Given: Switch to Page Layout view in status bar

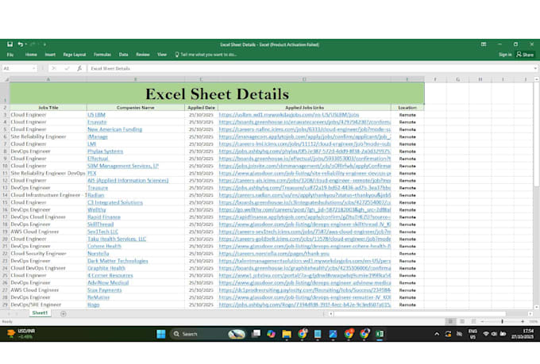Looking at the screenshot, I should [462, 321].
